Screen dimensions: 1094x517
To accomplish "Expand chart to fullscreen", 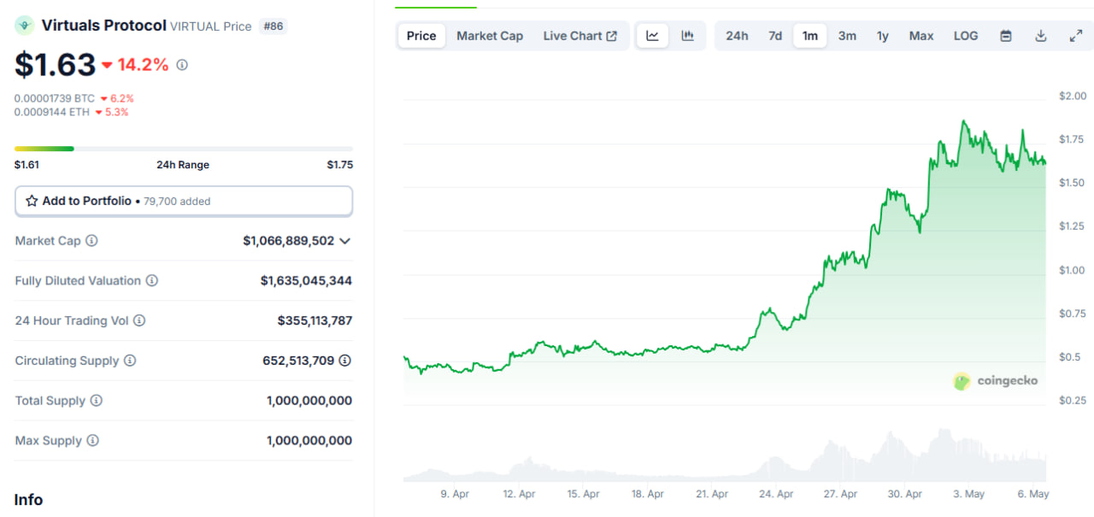I will tap(1076, 36).
